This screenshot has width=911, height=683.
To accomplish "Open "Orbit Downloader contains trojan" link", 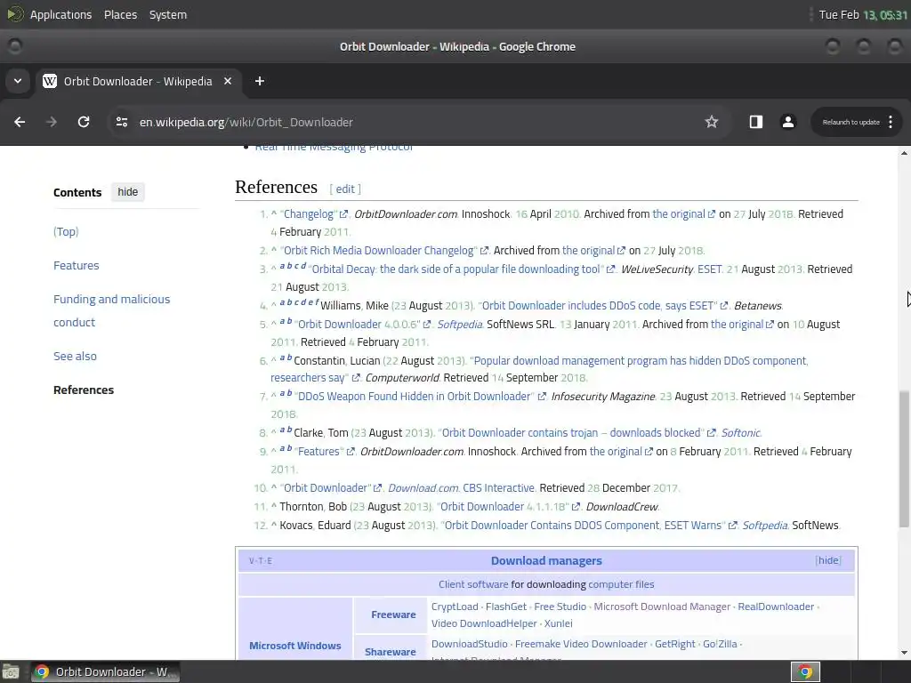I will click(571, 433).
